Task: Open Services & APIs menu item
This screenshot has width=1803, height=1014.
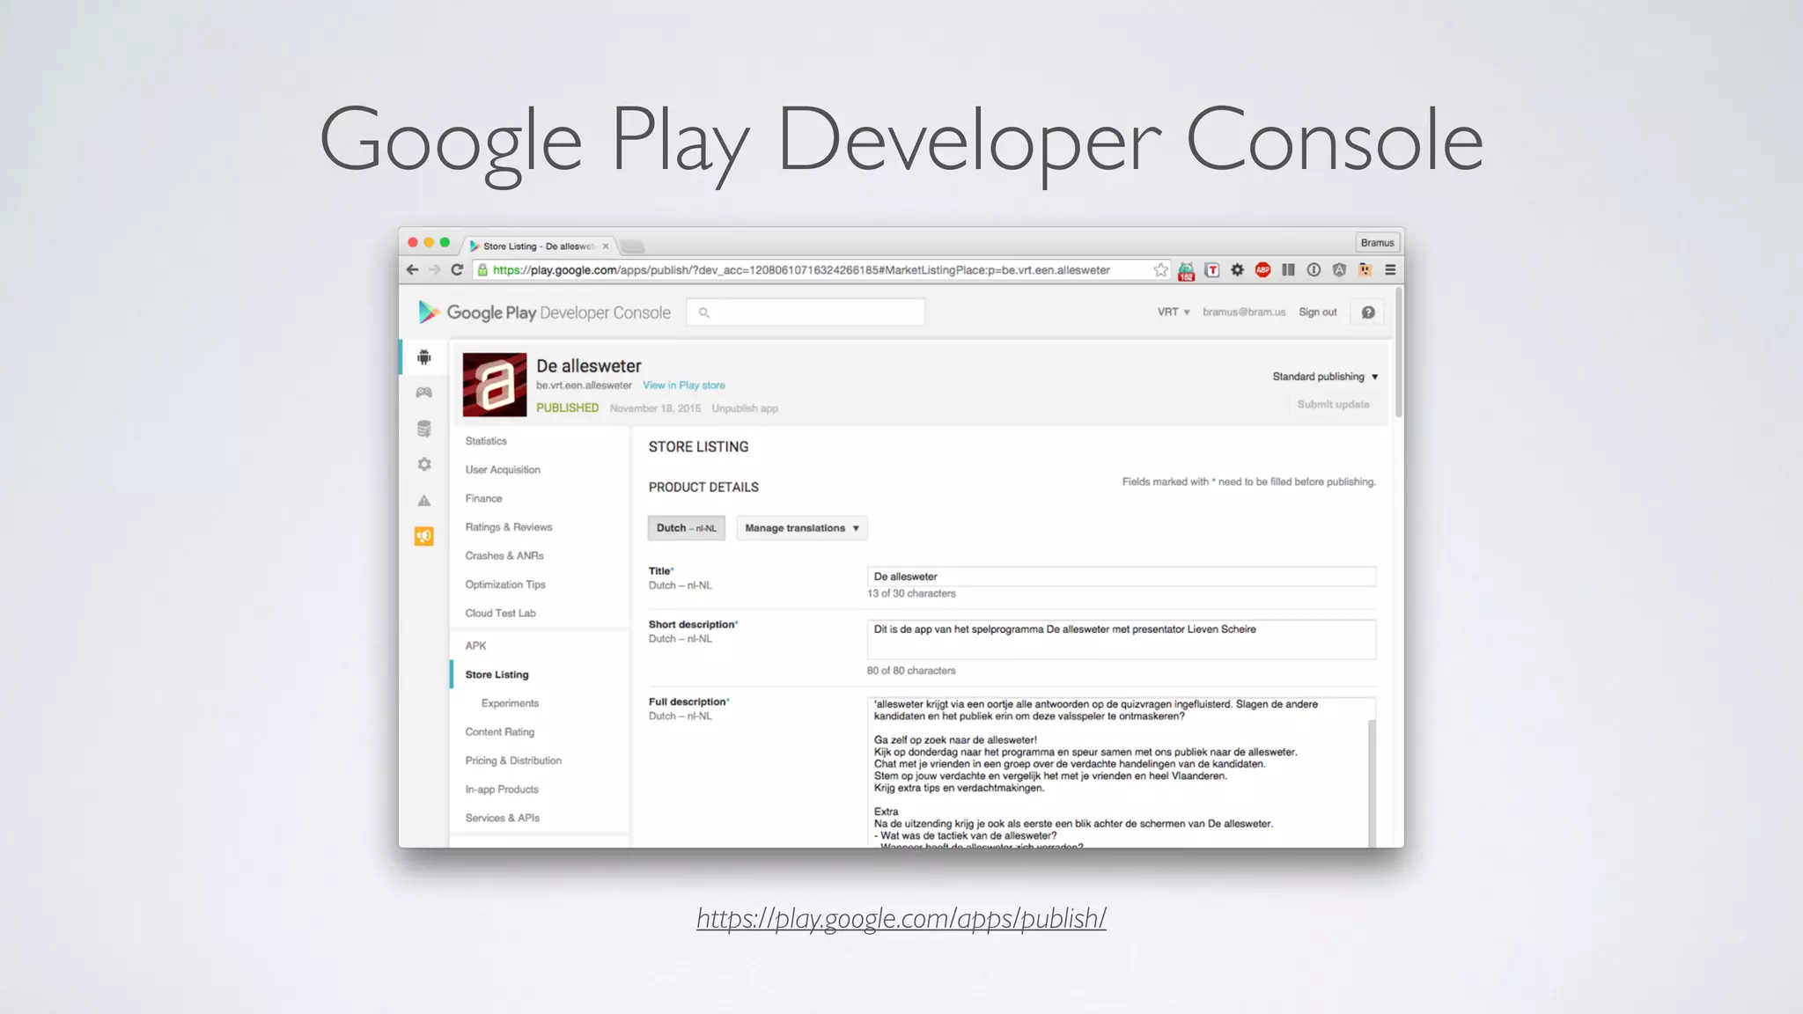Action: (x=502, y=819)
